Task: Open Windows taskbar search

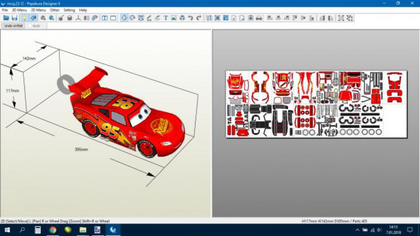Action: [22, 230]
